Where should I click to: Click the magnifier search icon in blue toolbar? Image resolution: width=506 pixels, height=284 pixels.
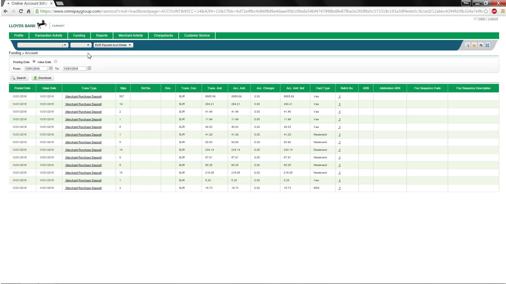coord(468,45)
